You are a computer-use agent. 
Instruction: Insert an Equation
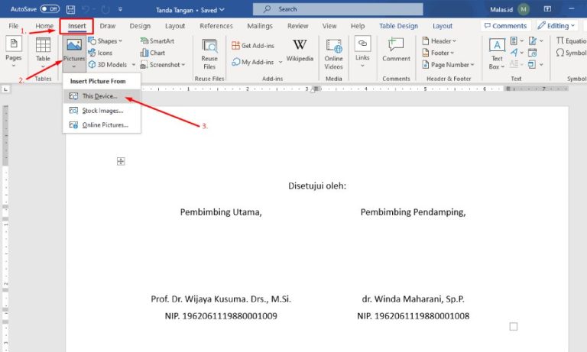571,40
